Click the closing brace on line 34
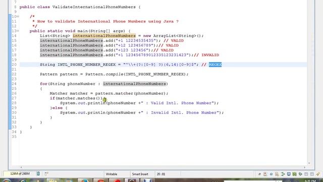Viewport: 323px width, 182px height. (21, 132)
